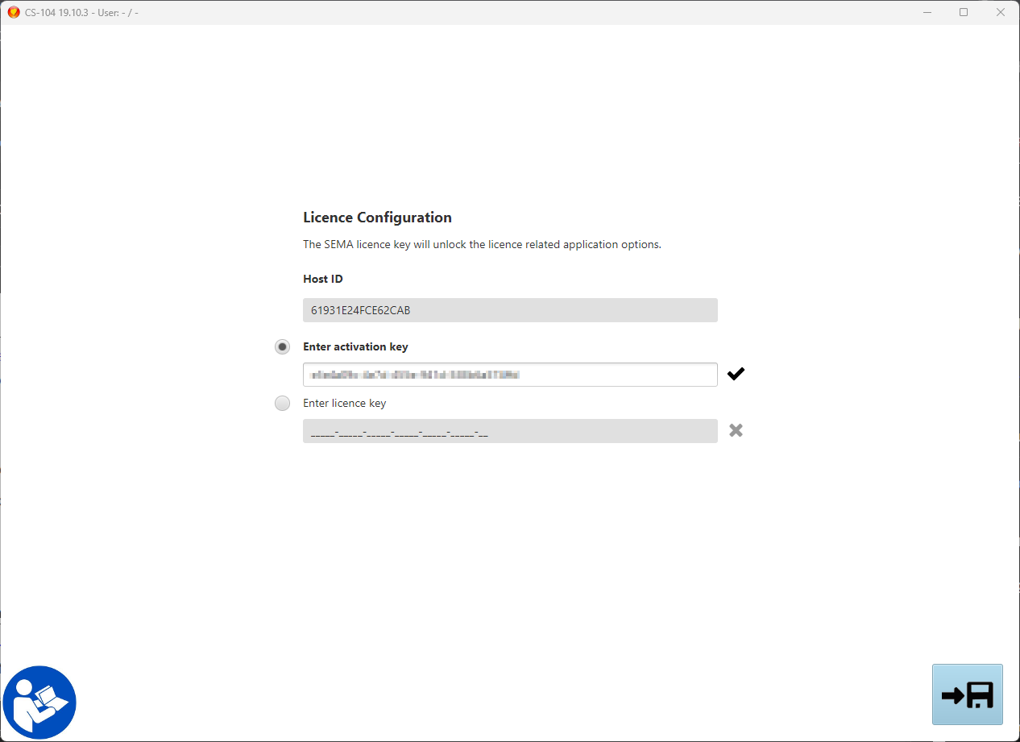This screenshot has height=742, width=1020.
Task: Focus the activation key input field
Action: coord(509,375)
